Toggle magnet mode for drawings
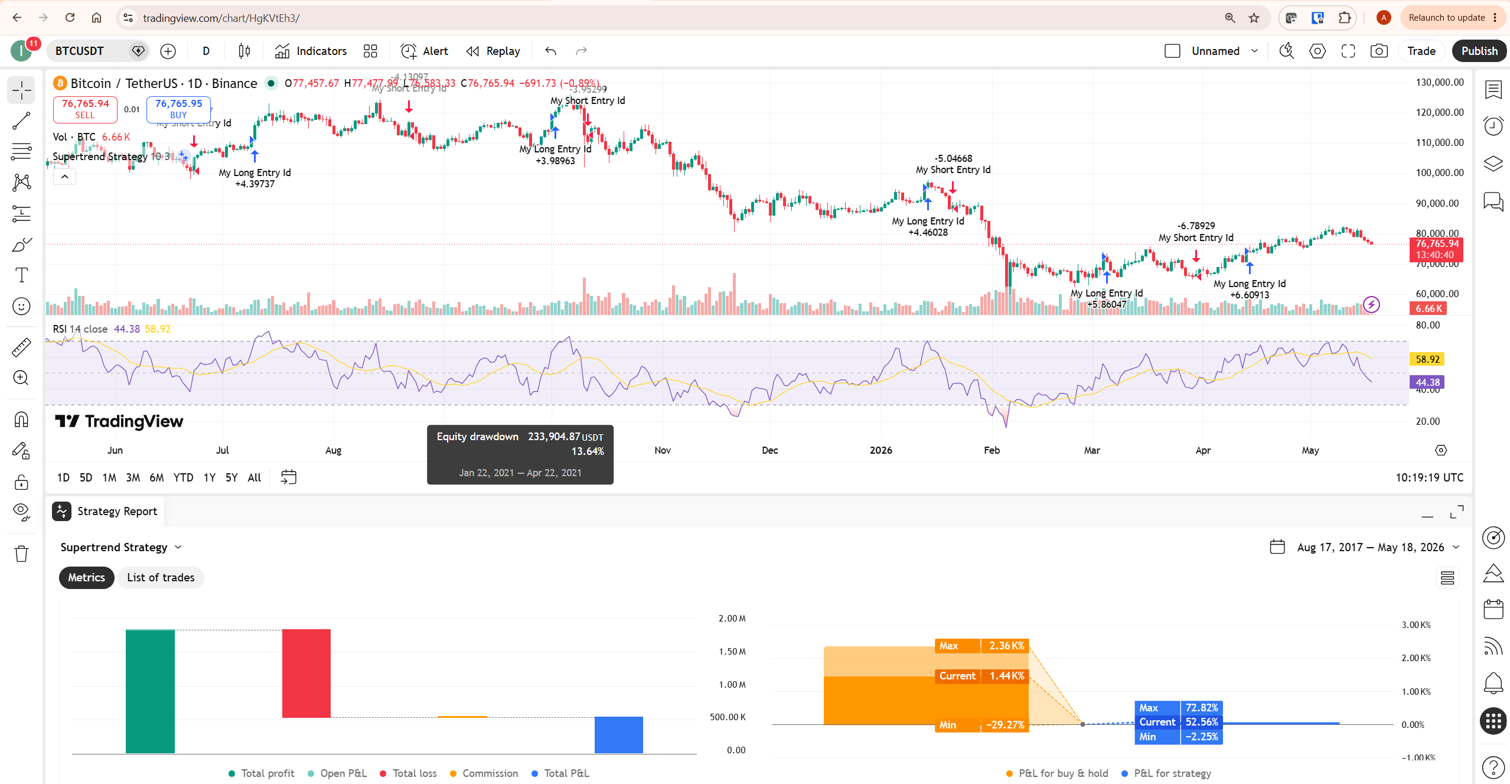Viewport: 1510px width, 784px height. click(x=21, y=419)
